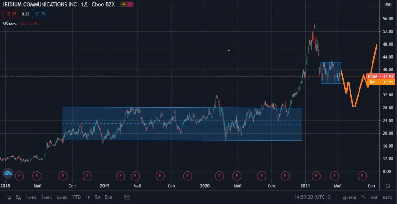Click the blue 37.70 buy price box
The width and height of the screenshot is (397, 204).
pyautogui.click(x=40, y=14)
